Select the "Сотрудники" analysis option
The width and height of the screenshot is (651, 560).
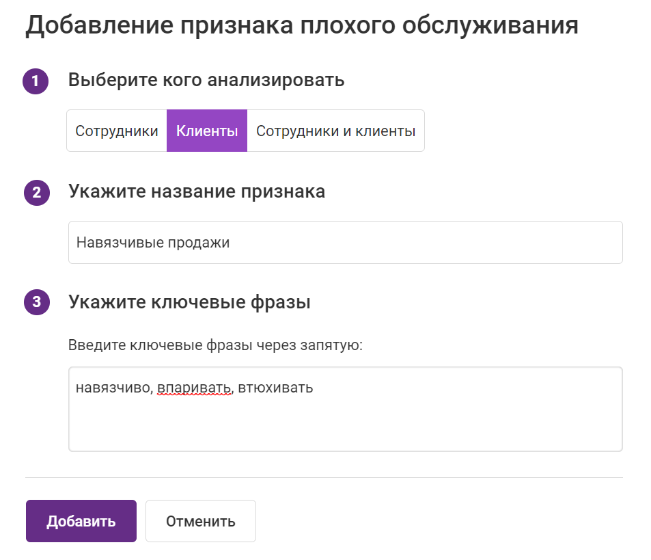click(117, 131)
